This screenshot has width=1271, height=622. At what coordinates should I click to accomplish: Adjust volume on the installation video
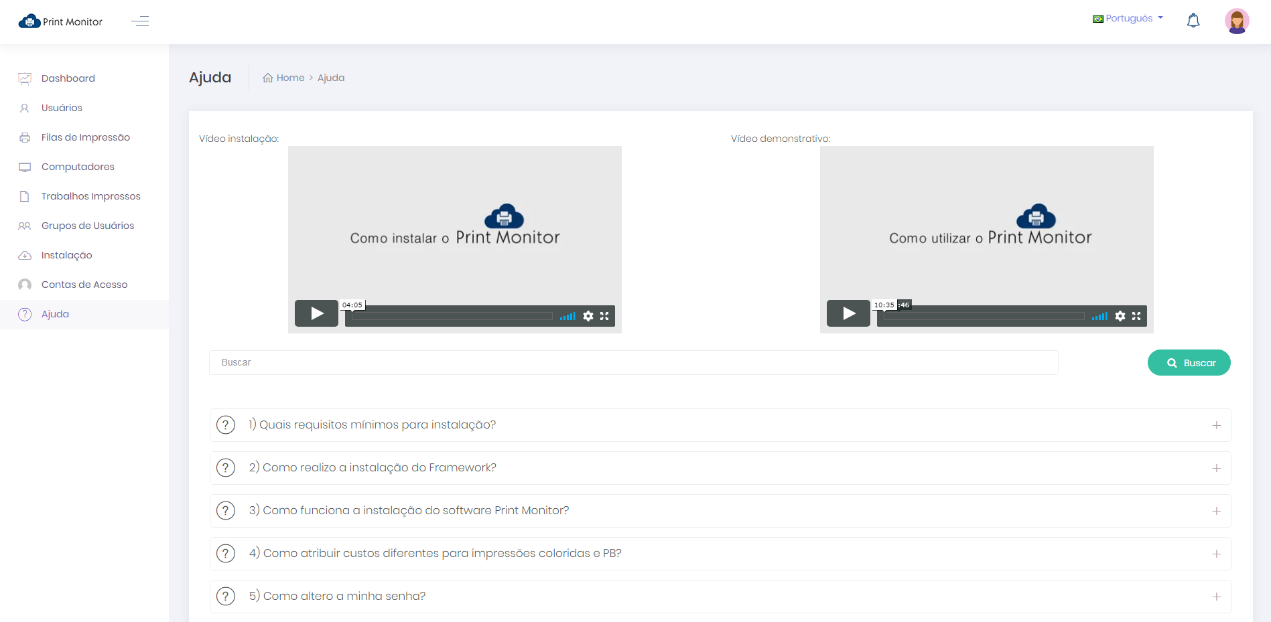coord(568,316)
